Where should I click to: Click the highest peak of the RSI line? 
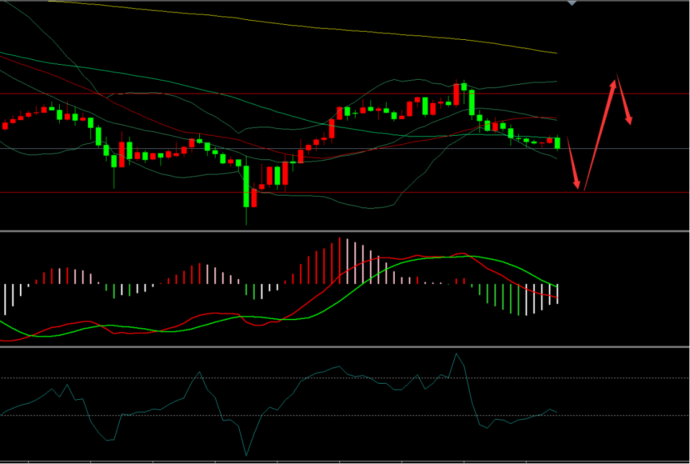point(456,354)
